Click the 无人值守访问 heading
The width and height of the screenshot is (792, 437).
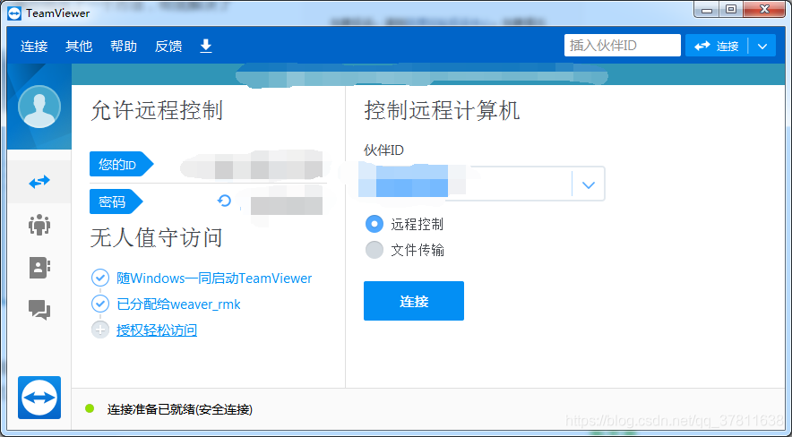(157, 237)
